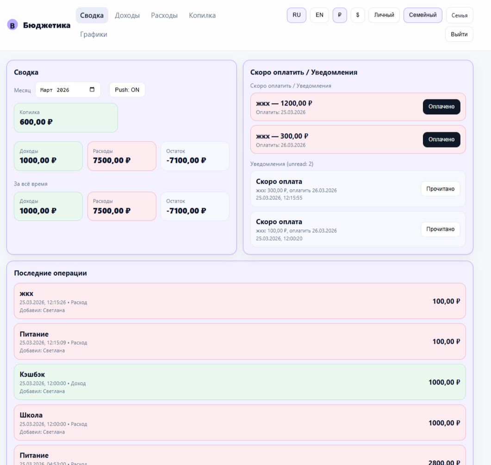The image size is (491, 465).
Task: Click Оплатить: 25.03.2026 due date text
Action: pyautogui.click(x=280, y=112)
